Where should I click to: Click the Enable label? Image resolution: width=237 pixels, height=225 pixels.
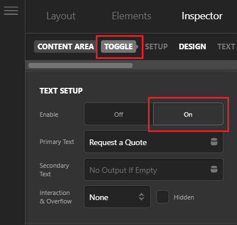click(x=49, y=114)
